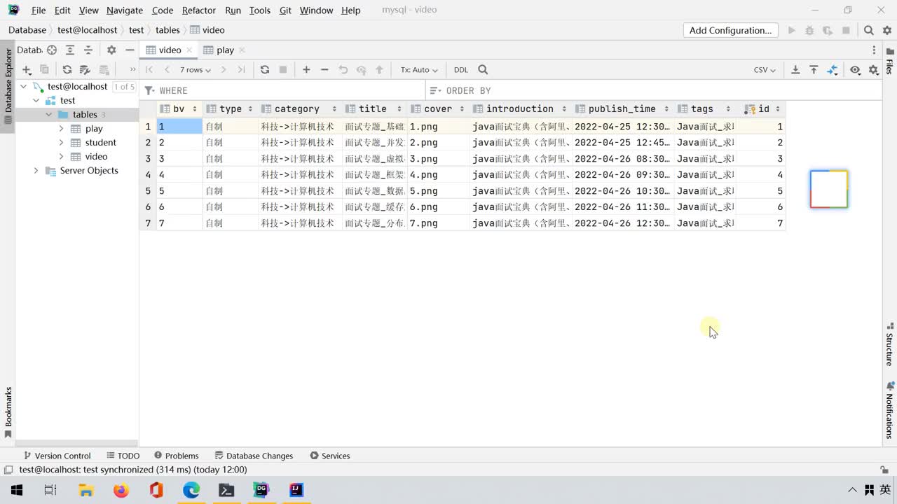Open the Tx: Auto transaction mode dropdown

tap(419, 69)
